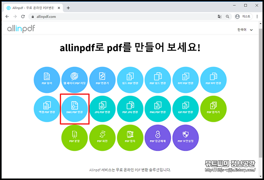Open the PNG PDF 변환 tool

(158, 109)
